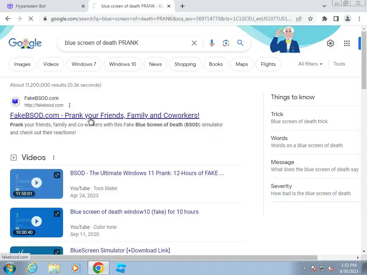Open the blue app icon in taskbar
This screenshot has height=275, width=367.
121,268
